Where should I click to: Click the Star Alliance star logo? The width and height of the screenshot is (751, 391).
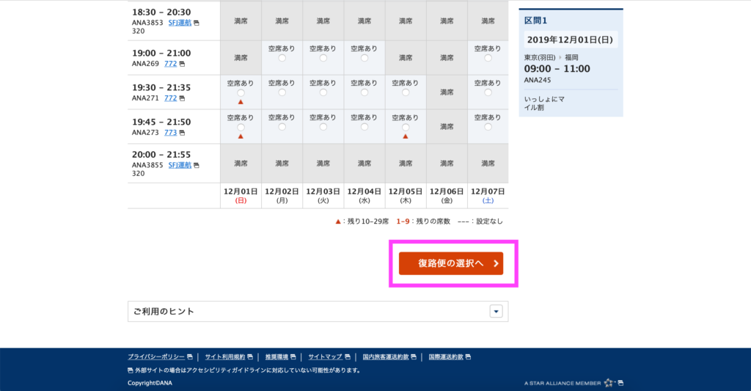(609, 382)
